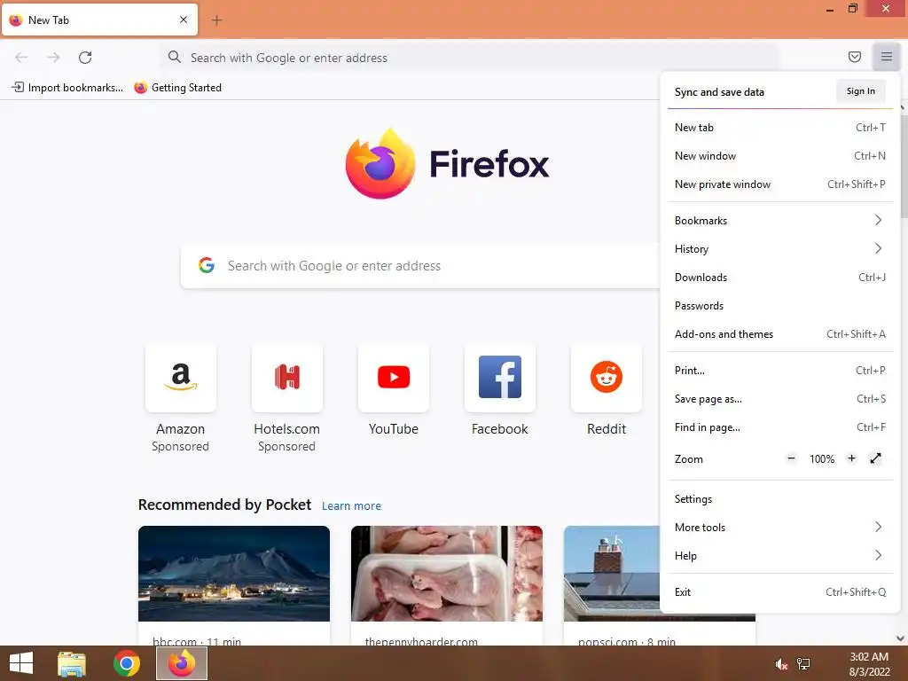908x681 pixels.
Task: Open a new tab with plus button
Action: (216, 20)
